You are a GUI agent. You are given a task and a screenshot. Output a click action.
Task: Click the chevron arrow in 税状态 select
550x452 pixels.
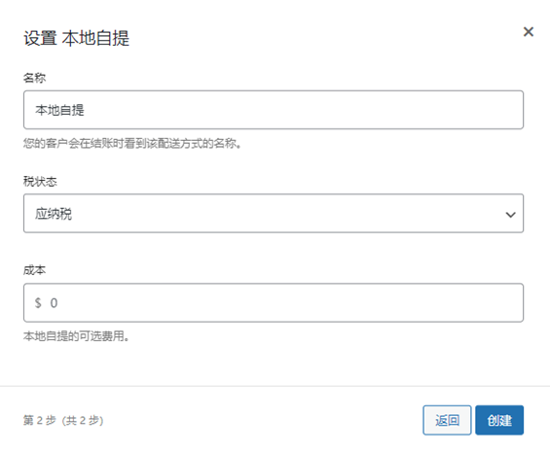click(510, 214)
